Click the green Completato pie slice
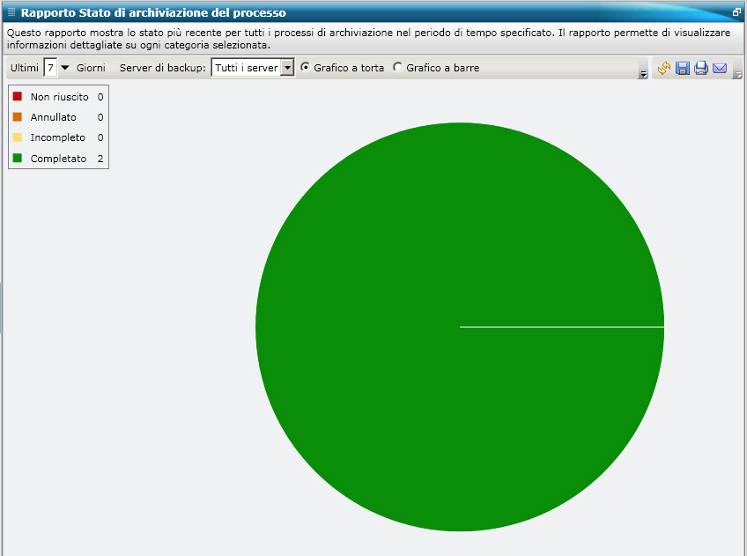The image size is (747, 556). coord(460,327)
